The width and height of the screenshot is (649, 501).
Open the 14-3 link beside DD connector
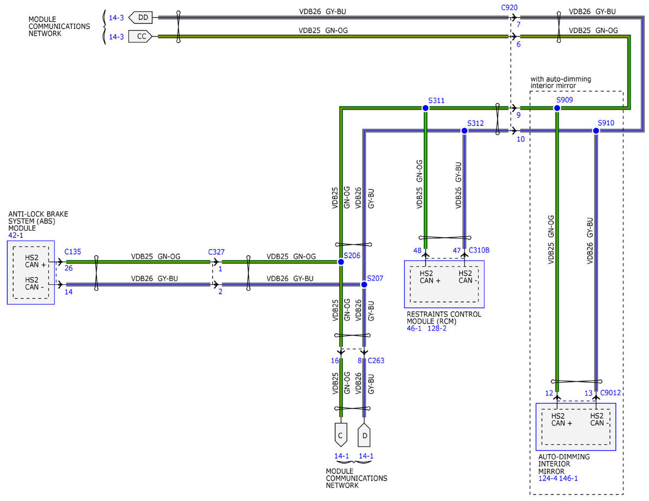coord(117,18)
